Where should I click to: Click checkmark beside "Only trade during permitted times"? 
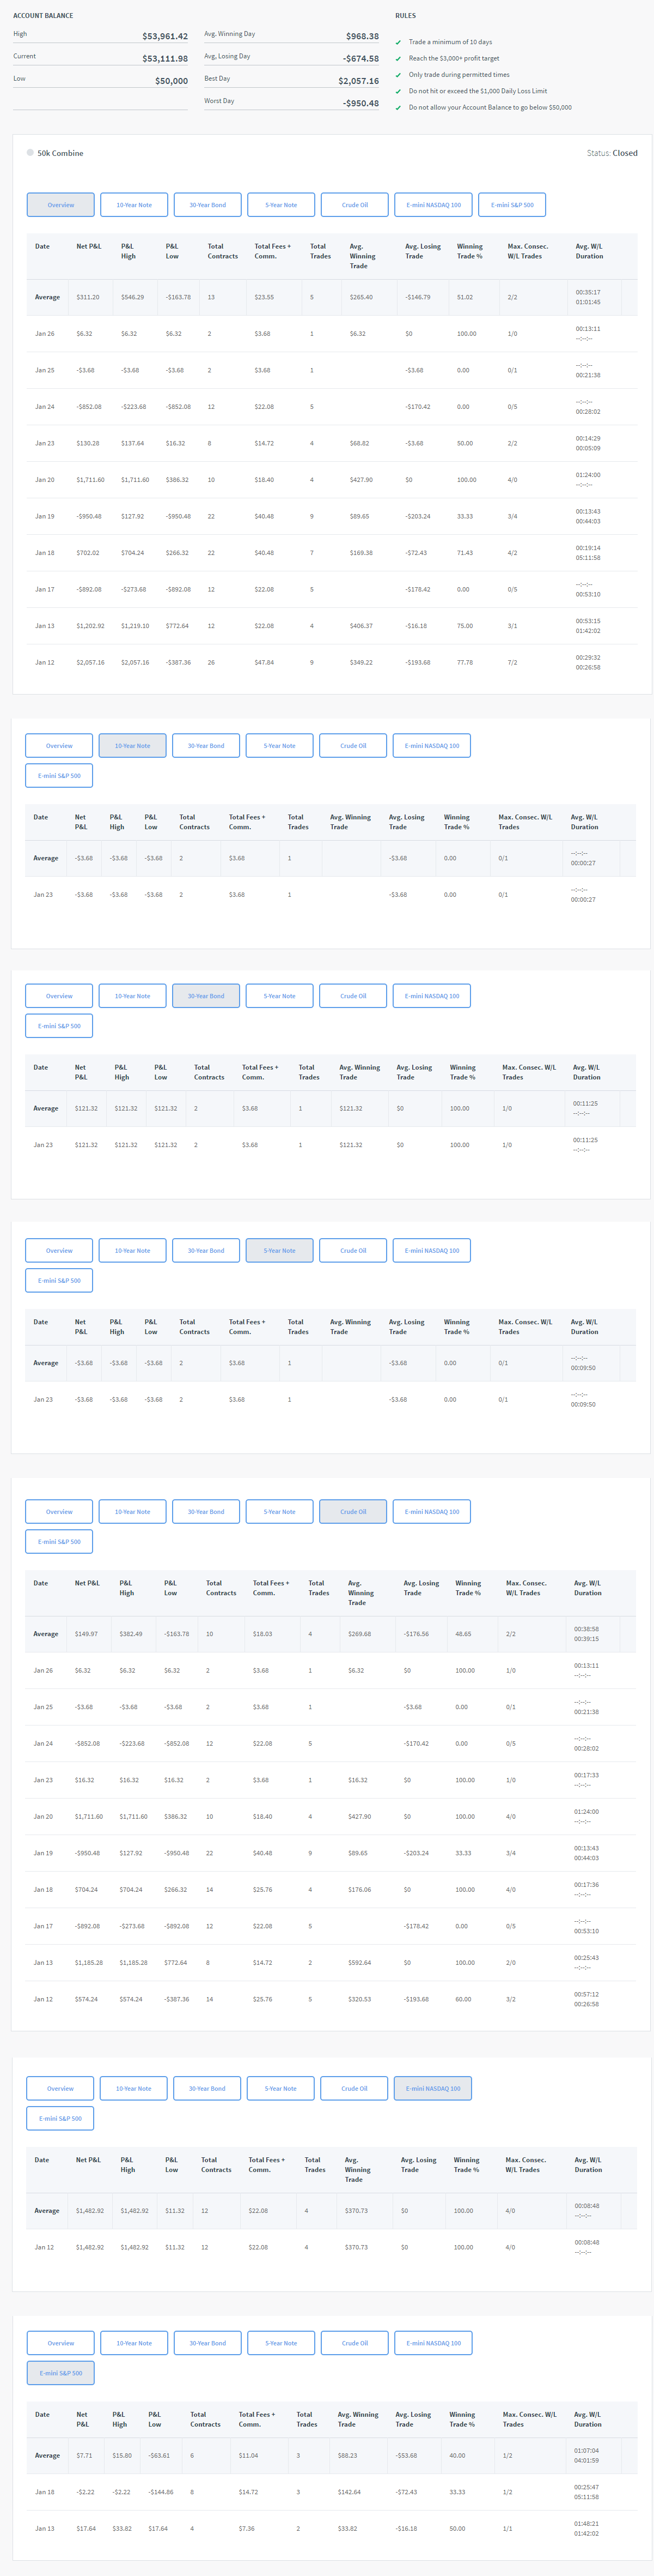pyautogui.click(x=399, y=75)
